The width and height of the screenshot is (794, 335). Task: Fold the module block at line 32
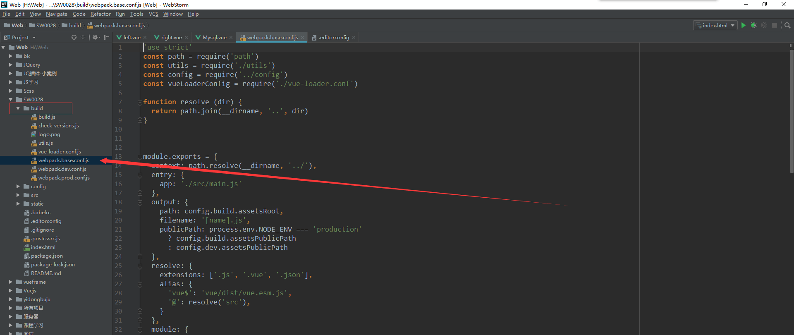point(140,330)
